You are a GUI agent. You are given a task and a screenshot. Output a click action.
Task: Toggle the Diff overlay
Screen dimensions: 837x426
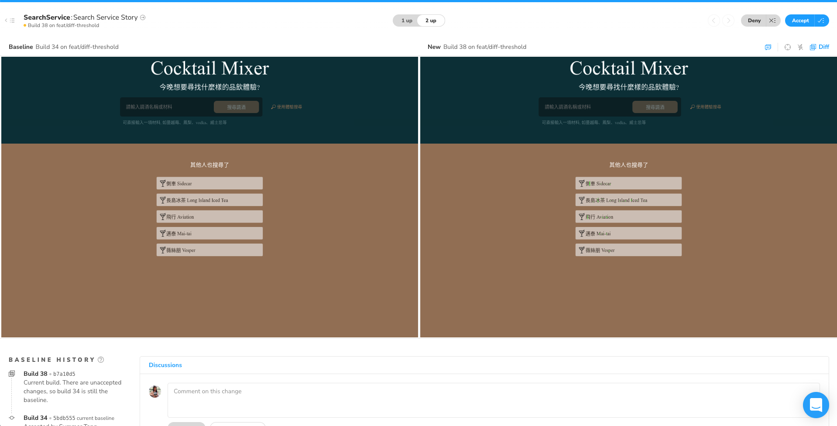coord(819,47)
